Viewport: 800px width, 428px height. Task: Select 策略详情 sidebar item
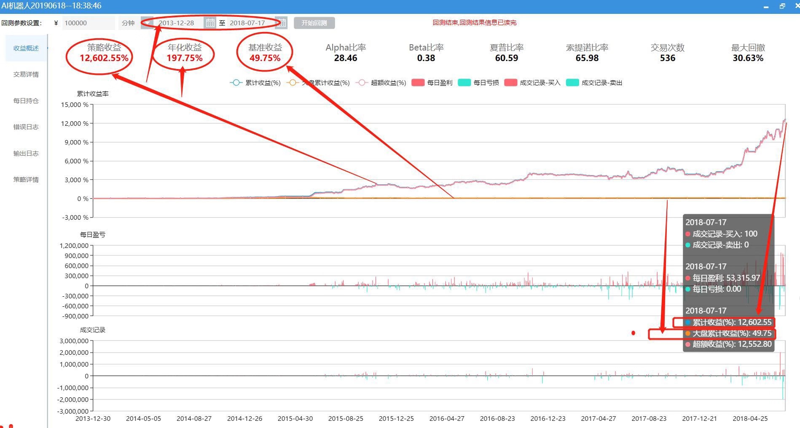(x=26, y=179)
